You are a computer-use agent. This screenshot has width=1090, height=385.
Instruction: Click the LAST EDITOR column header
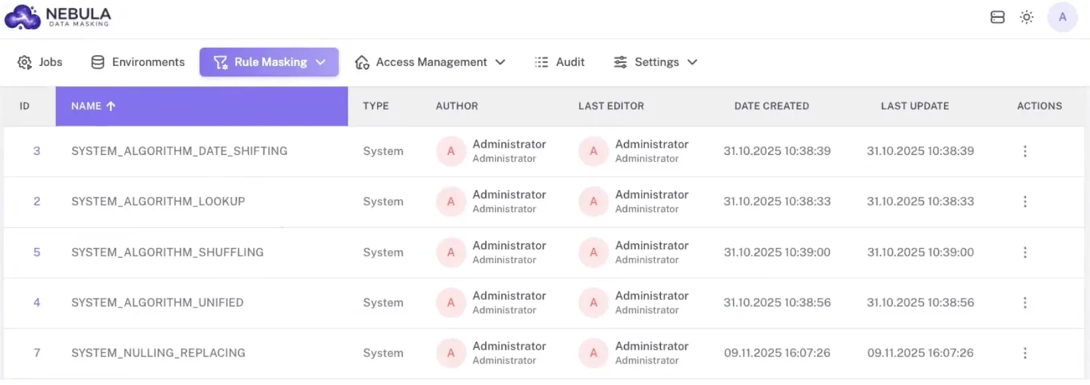pos(611,106)
